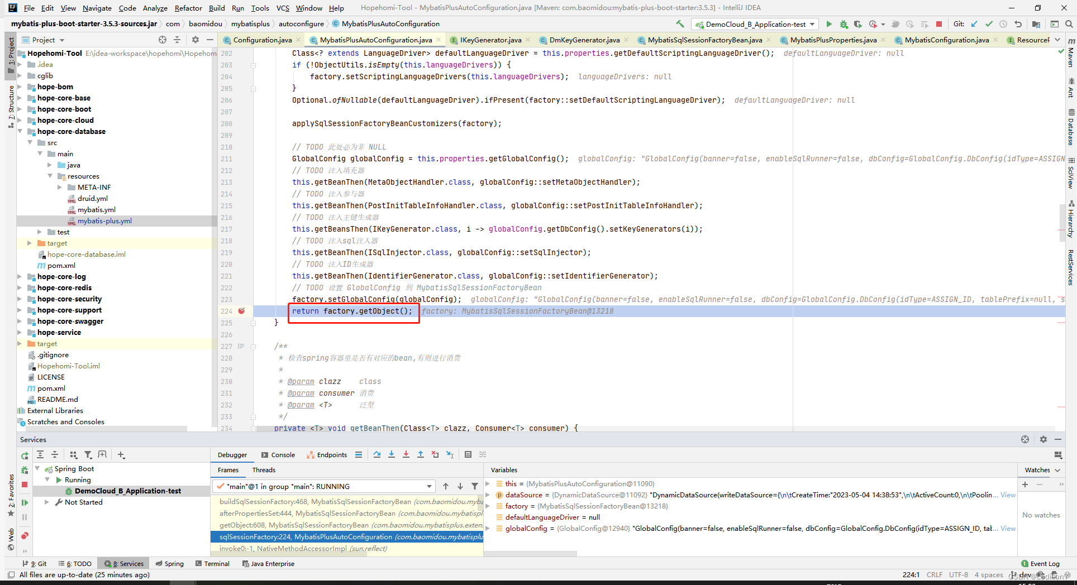
Task: Open Project panel settings gear icon
Action: coord(195,40)
